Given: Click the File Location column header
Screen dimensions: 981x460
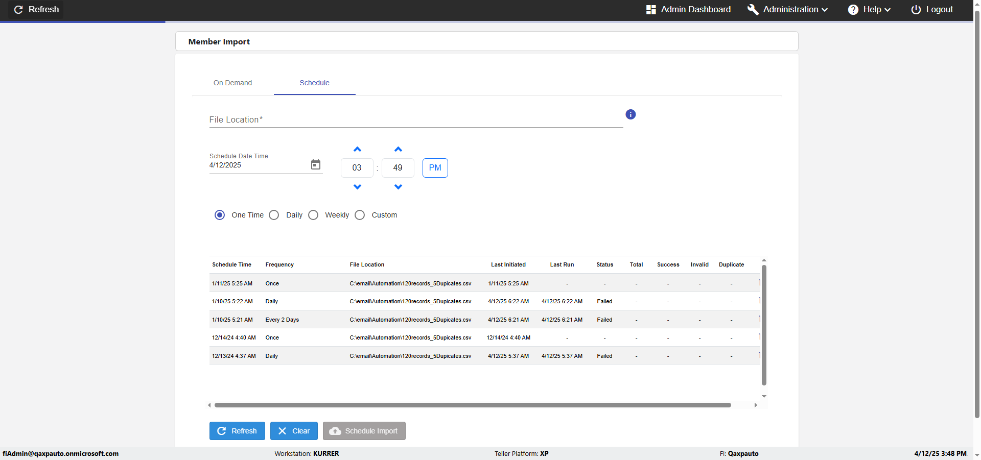Looking at the screenshot, I should [x=367, y=264].
